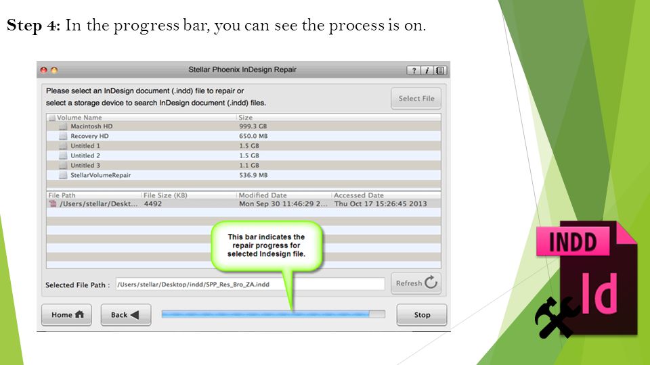The height and width of the screenshot is (365, 650).
Task: Select the Macintosh HD volume row
Action: pyautogui.click(x=244, y=126)
